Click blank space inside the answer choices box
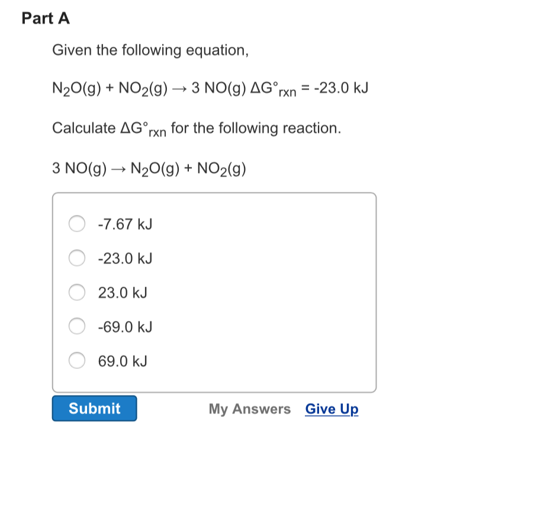 click(x=266, y=290)
